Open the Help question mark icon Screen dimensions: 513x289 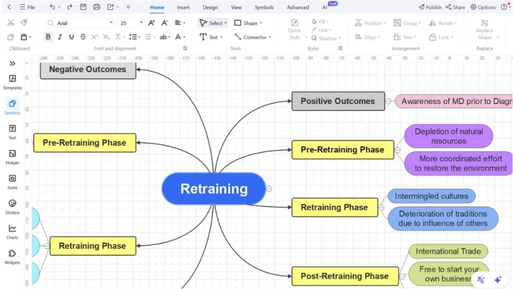coord(504,7)
